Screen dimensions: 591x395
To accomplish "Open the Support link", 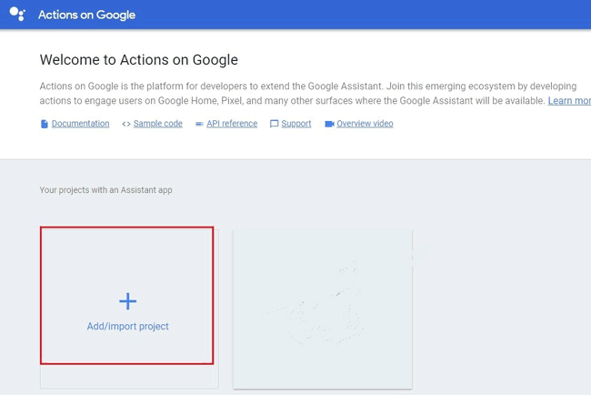I will coord(295,124).
